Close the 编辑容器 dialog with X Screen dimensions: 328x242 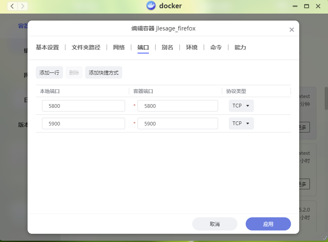click(x=292, y=30)
